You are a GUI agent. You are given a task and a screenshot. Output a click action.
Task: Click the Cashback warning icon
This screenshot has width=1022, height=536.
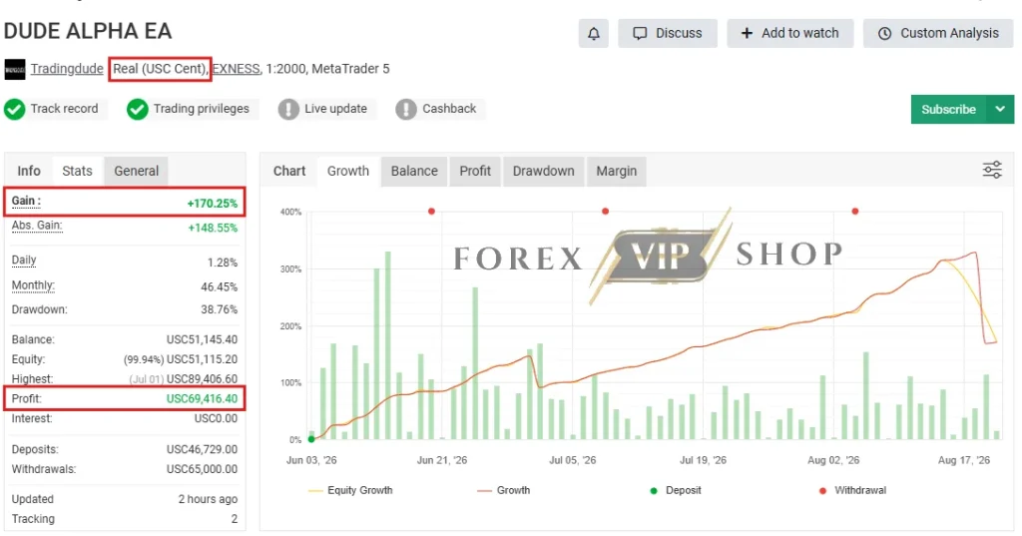tap(406, 109)
